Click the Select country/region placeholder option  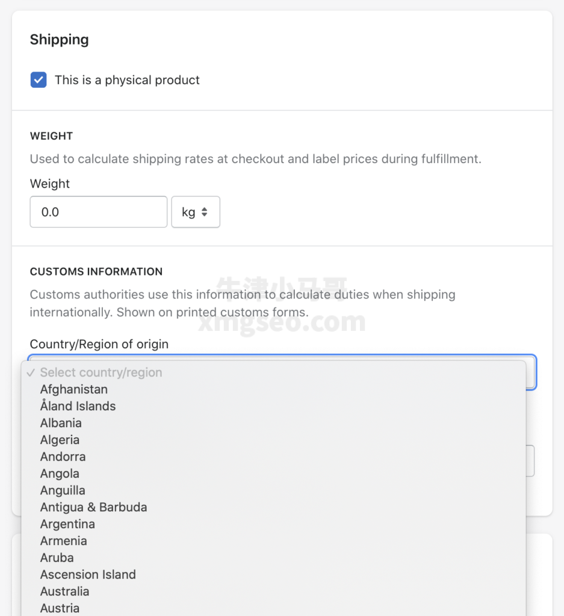[x=273, y=372]
